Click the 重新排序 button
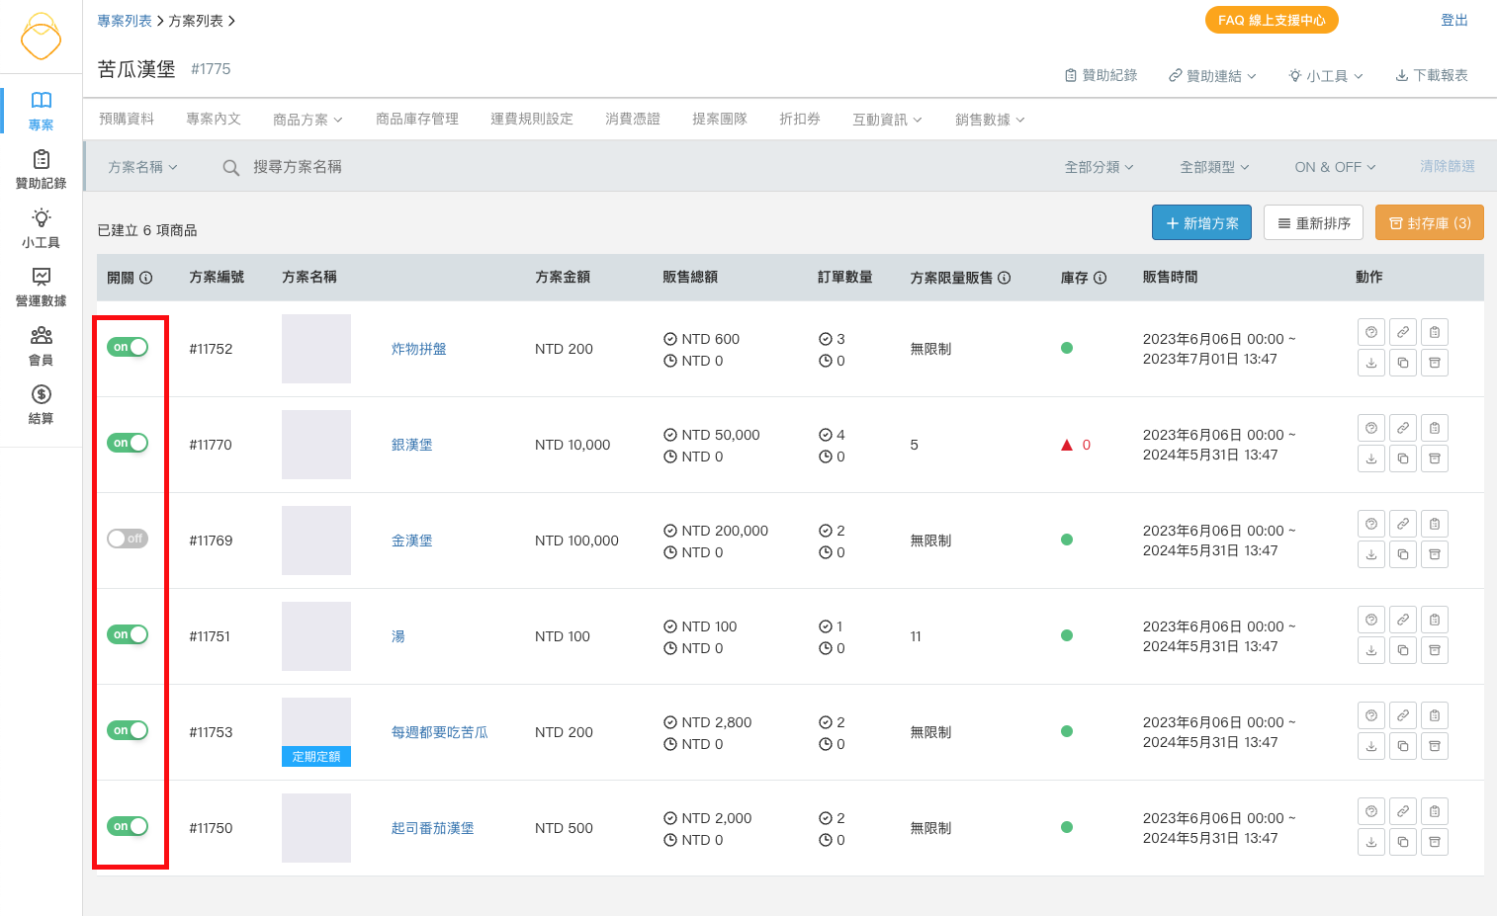1497x916 pixels. pos(1313,222)
